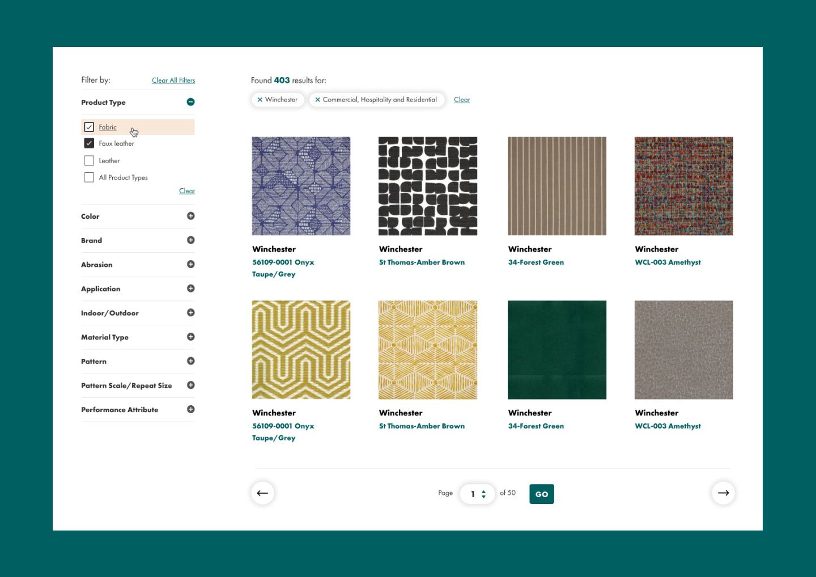
Task: Open the purple geometric fabric swatch
Action: [301, 186]
